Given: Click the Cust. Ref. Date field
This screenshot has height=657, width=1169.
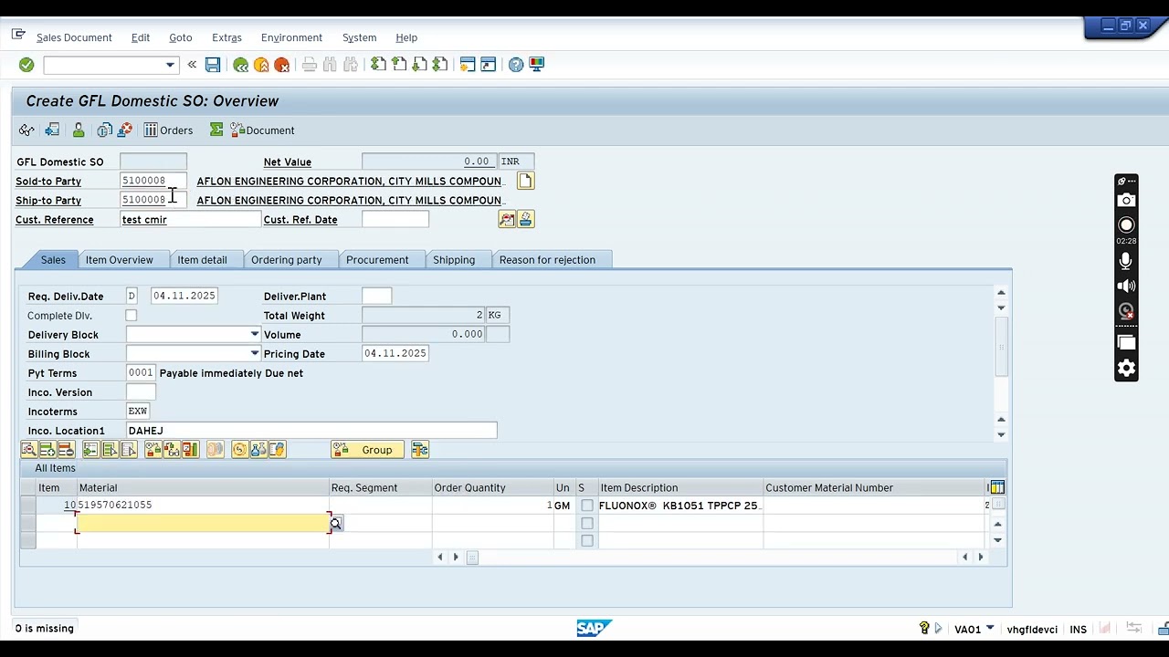Looking at the screenshot, I should tap(395, 220).
